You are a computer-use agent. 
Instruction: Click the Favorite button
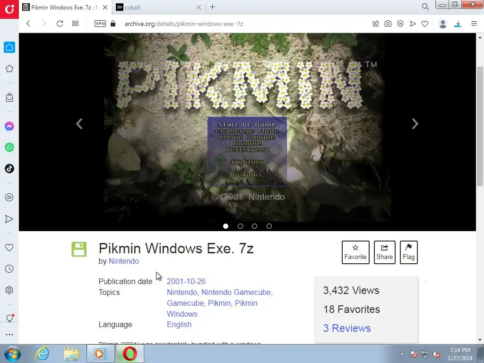[355, 252]
